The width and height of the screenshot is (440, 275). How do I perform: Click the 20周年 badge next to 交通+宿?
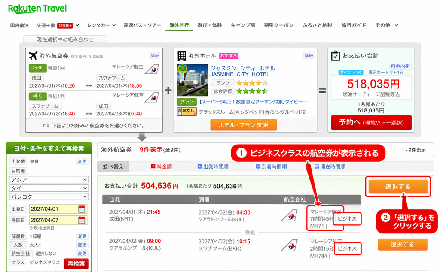click(x=65, y=25)
